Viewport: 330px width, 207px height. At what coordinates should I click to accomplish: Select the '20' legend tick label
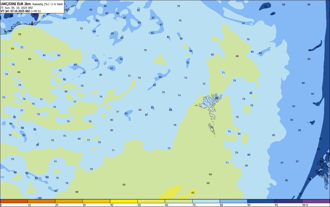coord(57,205)
